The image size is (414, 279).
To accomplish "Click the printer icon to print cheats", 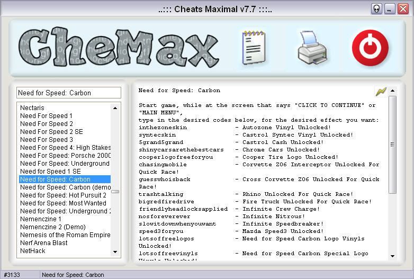I will (312, 48).
